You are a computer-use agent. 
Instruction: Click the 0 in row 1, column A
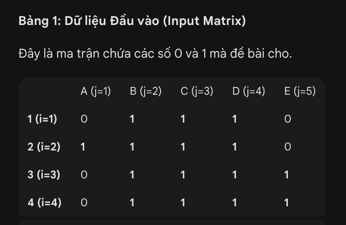coord(83,119)
